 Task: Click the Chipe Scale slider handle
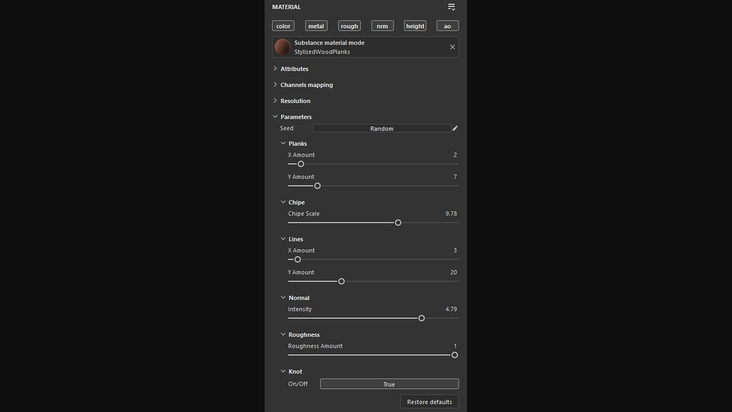point(398,223)
